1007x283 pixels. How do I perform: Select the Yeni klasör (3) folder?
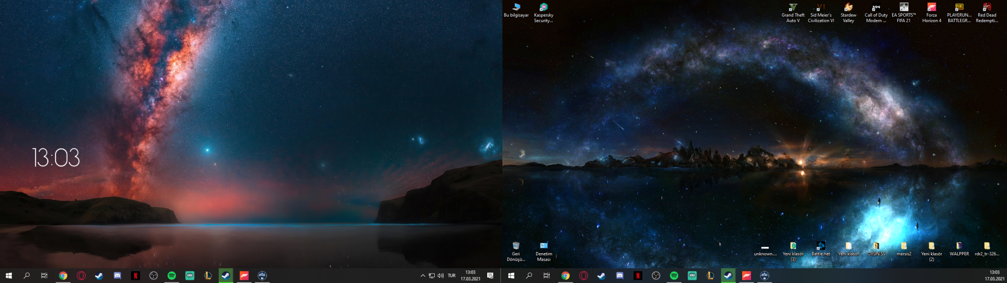pyautogui.click(x=793, y=252)
